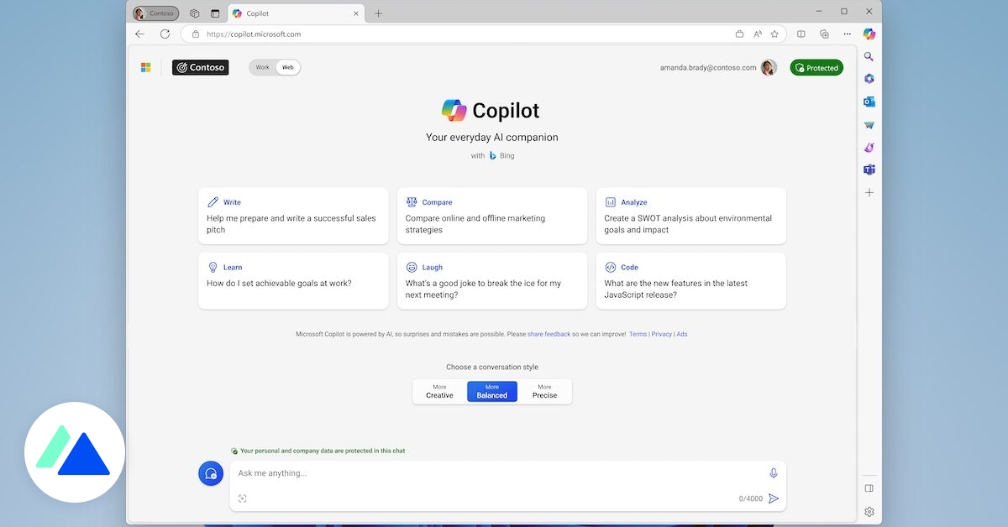Open the share feedback link
Image resolution: width=1008 pixels, height=527 pixels.
[549, 334]
